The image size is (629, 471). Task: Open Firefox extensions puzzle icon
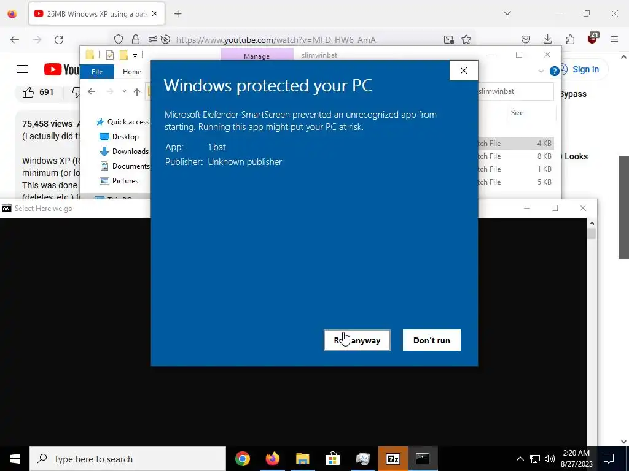[x=570, y=39]
